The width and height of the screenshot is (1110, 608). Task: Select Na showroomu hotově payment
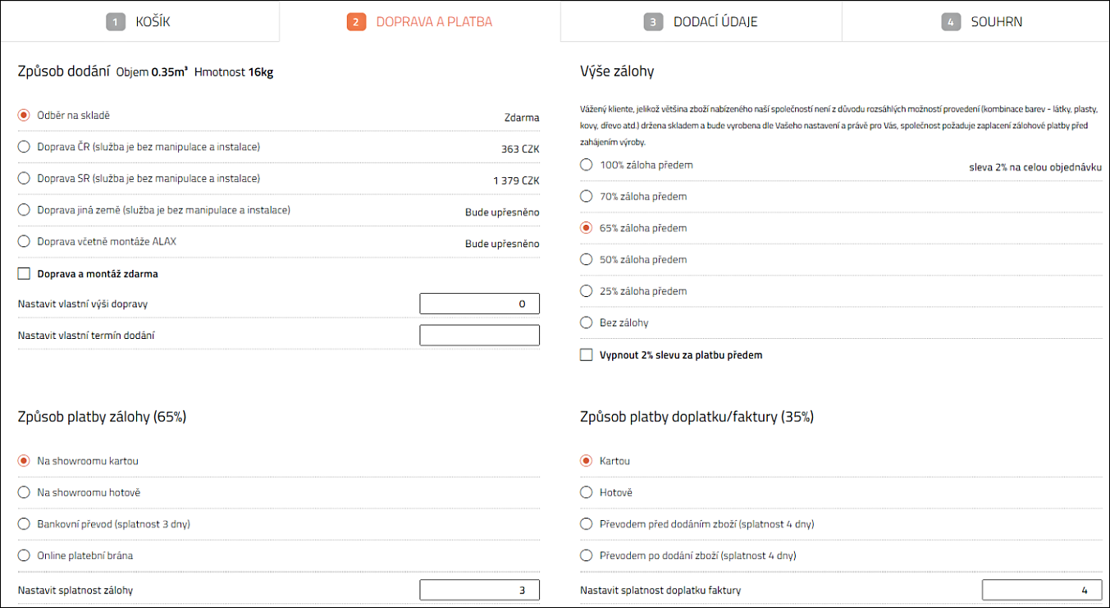pos(24,492)
